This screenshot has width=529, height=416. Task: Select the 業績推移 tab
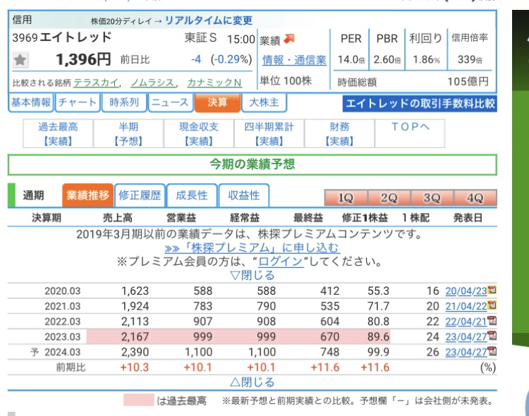coord(87,195)
